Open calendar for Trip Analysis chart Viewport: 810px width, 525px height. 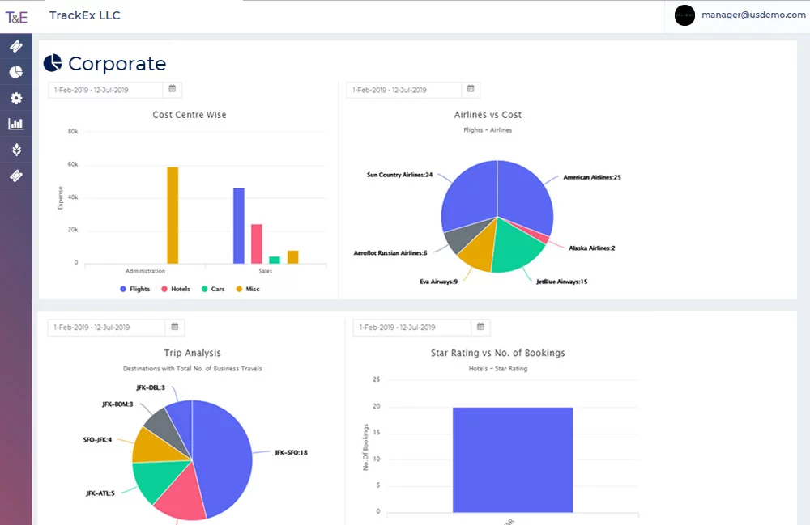(x=174, y=327)
